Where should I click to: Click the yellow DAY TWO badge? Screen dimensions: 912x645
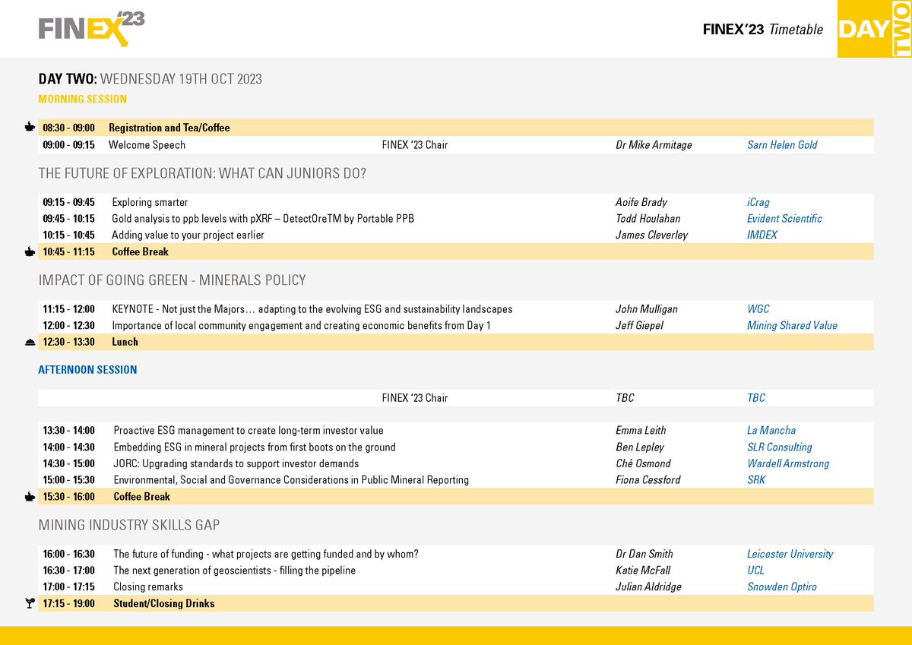(874, 29)
